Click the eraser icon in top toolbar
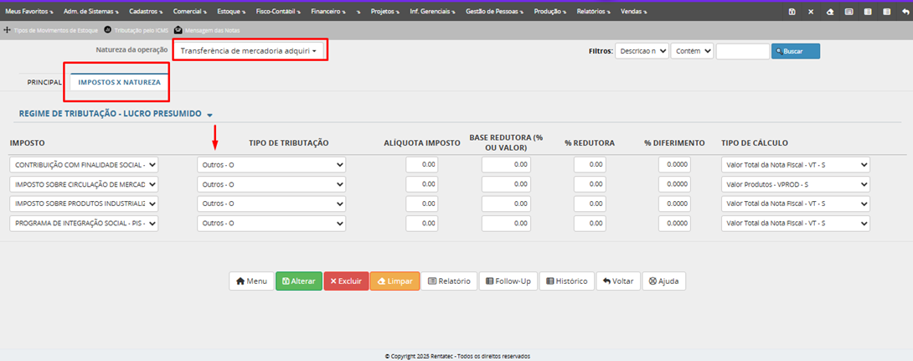Viewport: 913px width, 361px height. tap(830, 12)
